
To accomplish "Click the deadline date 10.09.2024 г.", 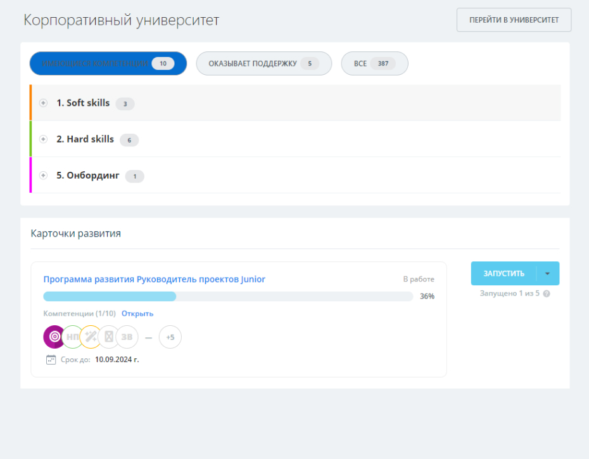I will click(117, 359).
